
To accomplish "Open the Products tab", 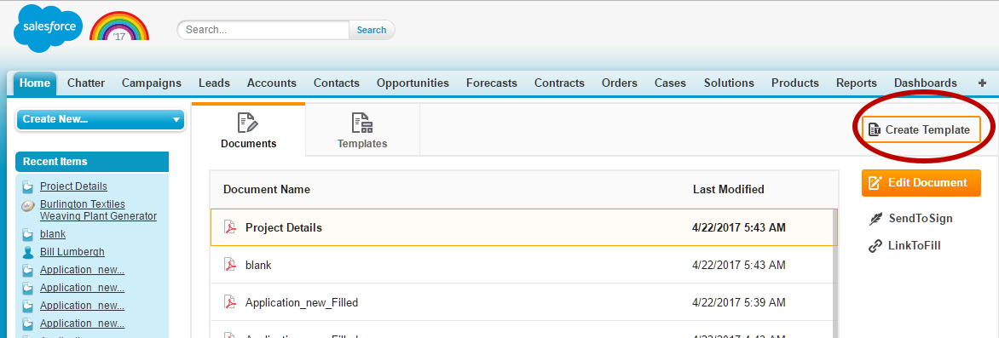I will [x=795, y=83].
